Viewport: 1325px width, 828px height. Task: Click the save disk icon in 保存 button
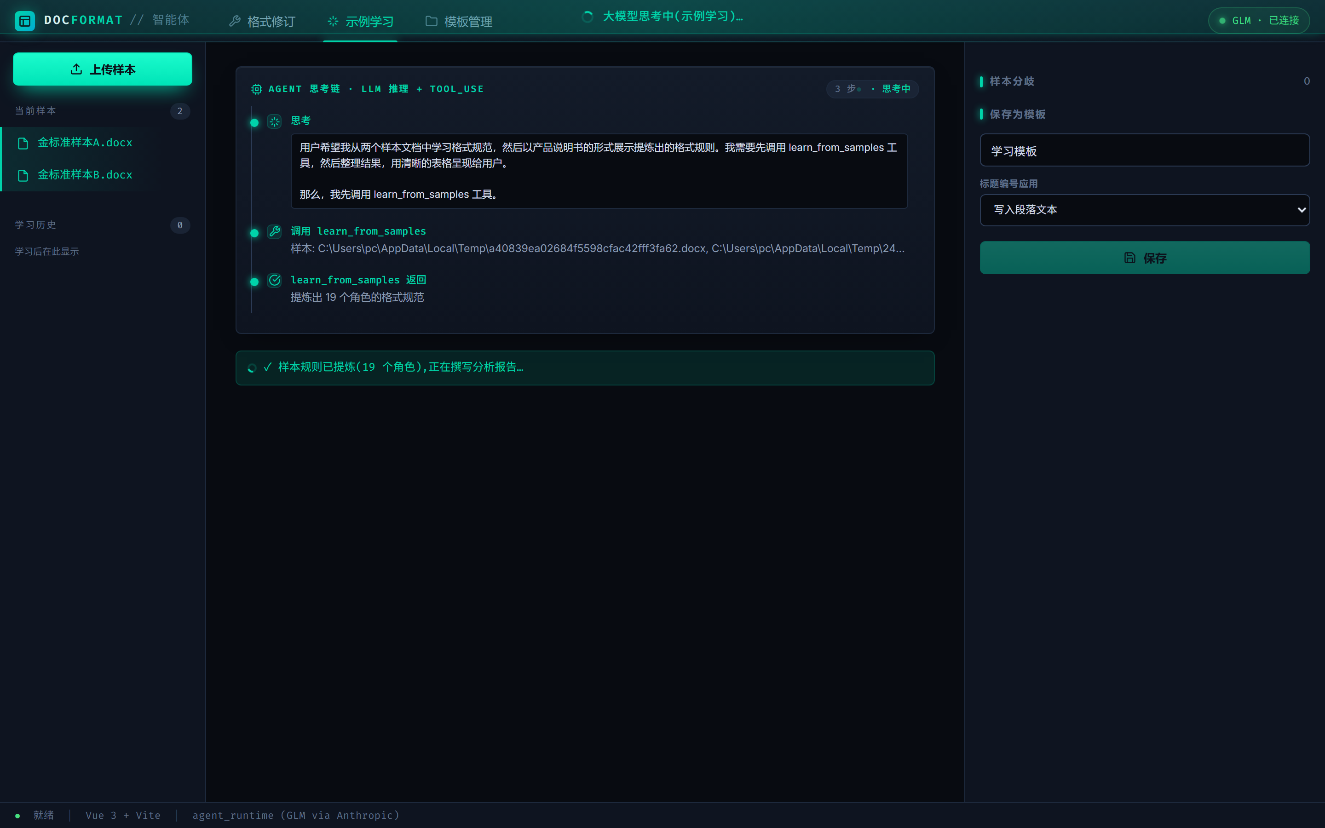coord(1129,258)
